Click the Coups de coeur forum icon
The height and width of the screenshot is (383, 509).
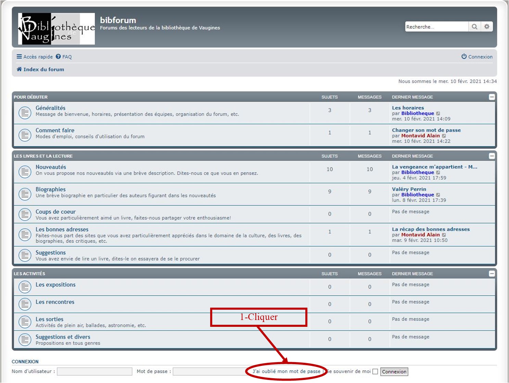pos(25,214)
